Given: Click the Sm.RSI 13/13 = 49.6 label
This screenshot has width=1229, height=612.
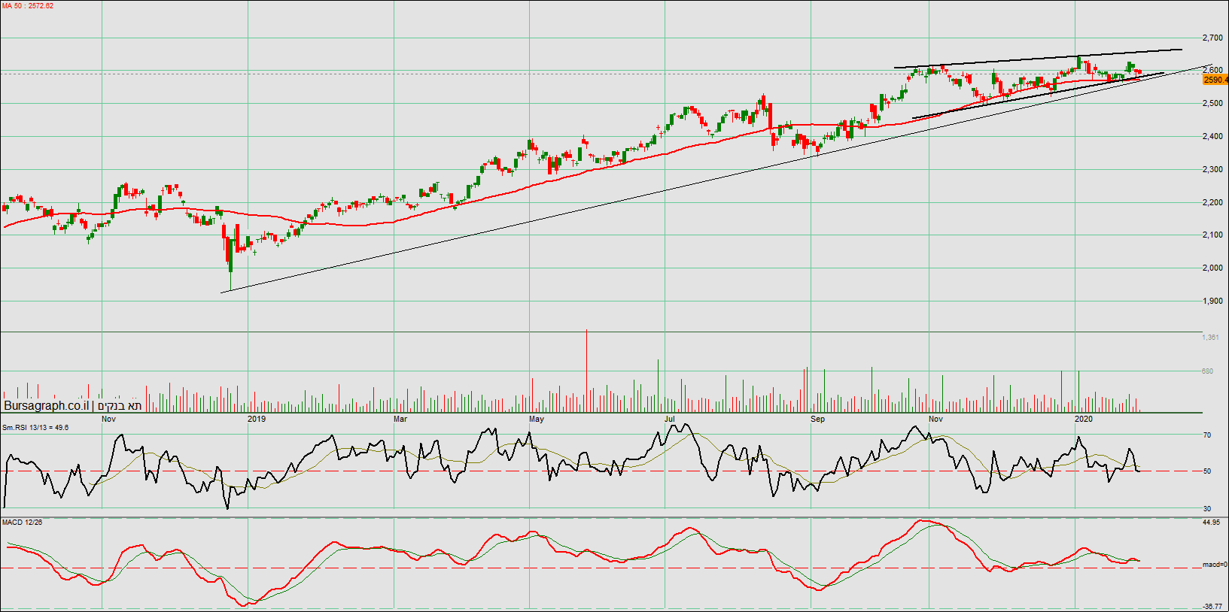Looking at the screenshot, I should pyautogui.click(x=35, y=428).
